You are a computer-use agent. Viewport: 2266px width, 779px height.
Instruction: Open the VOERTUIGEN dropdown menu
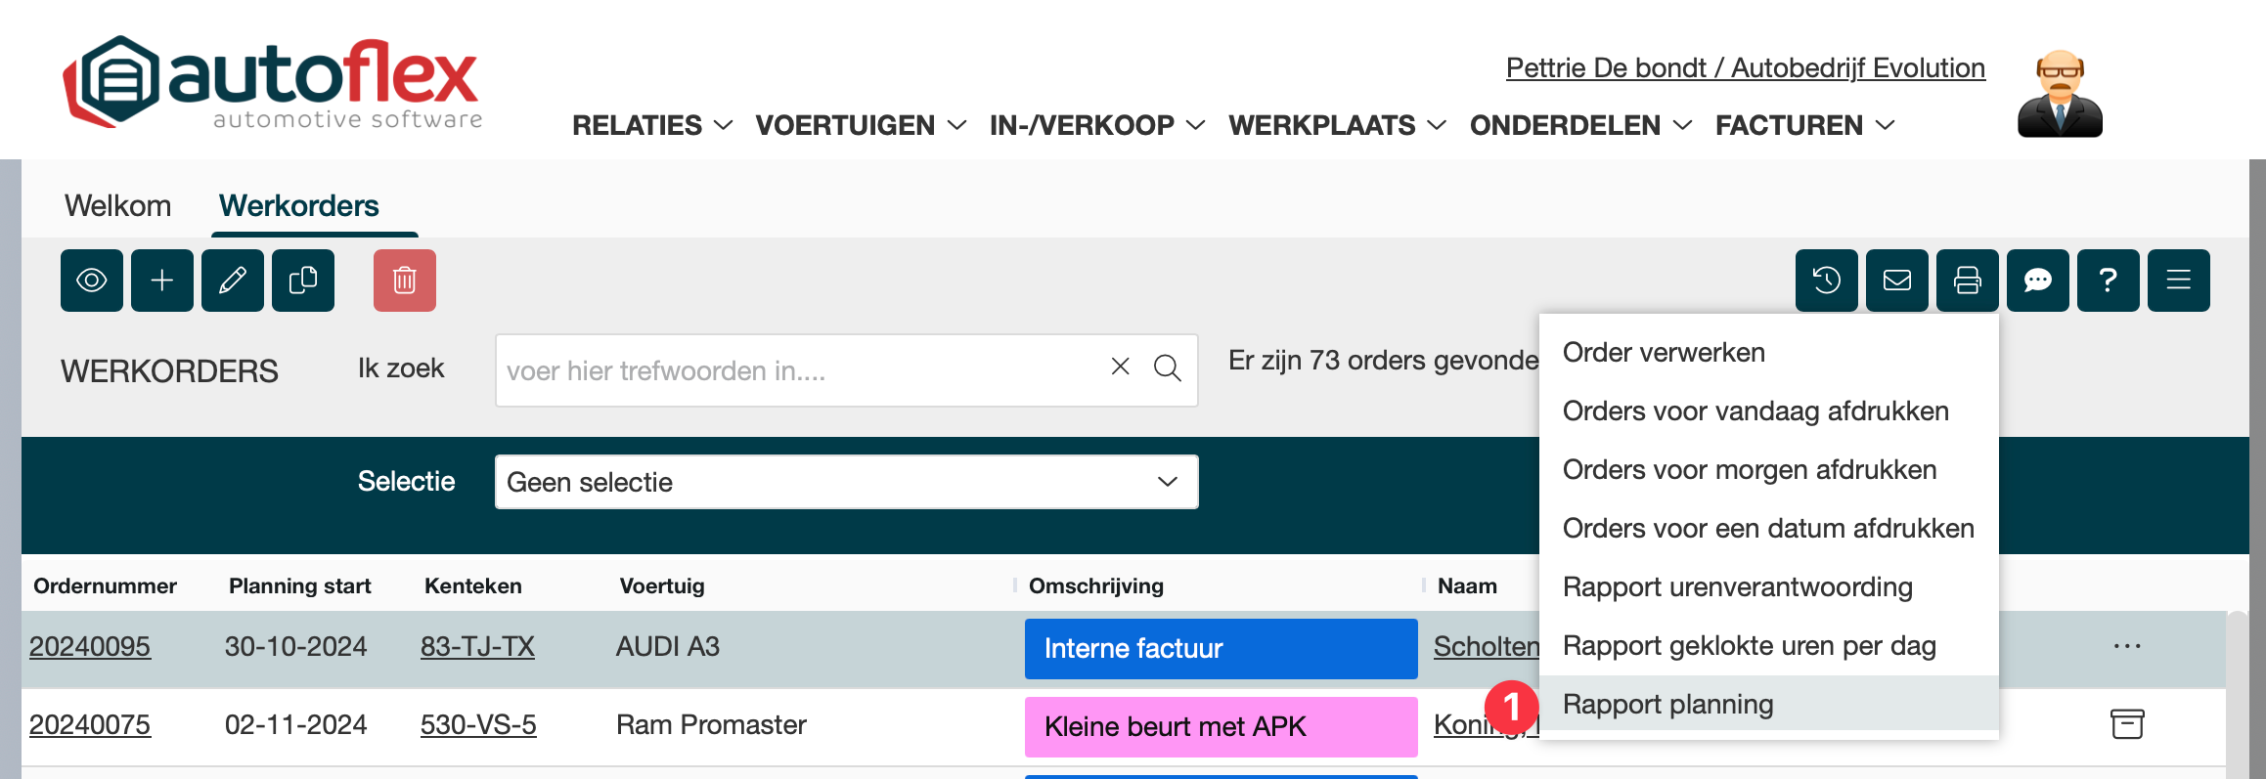860,125
